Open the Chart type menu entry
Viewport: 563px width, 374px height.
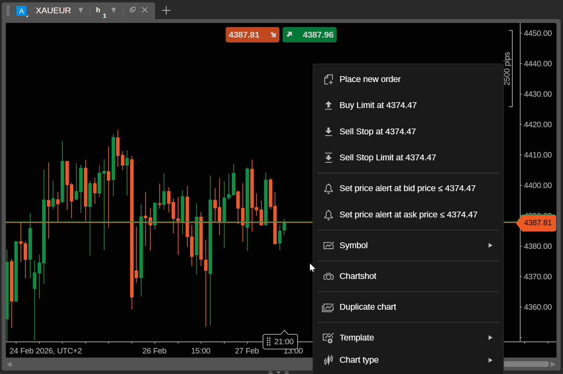click(x=408, y=360)
